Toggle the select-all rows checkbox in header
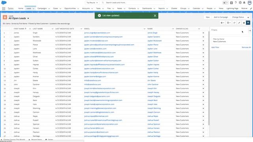The width and height of the screenshot is (253, 142). 11,29
